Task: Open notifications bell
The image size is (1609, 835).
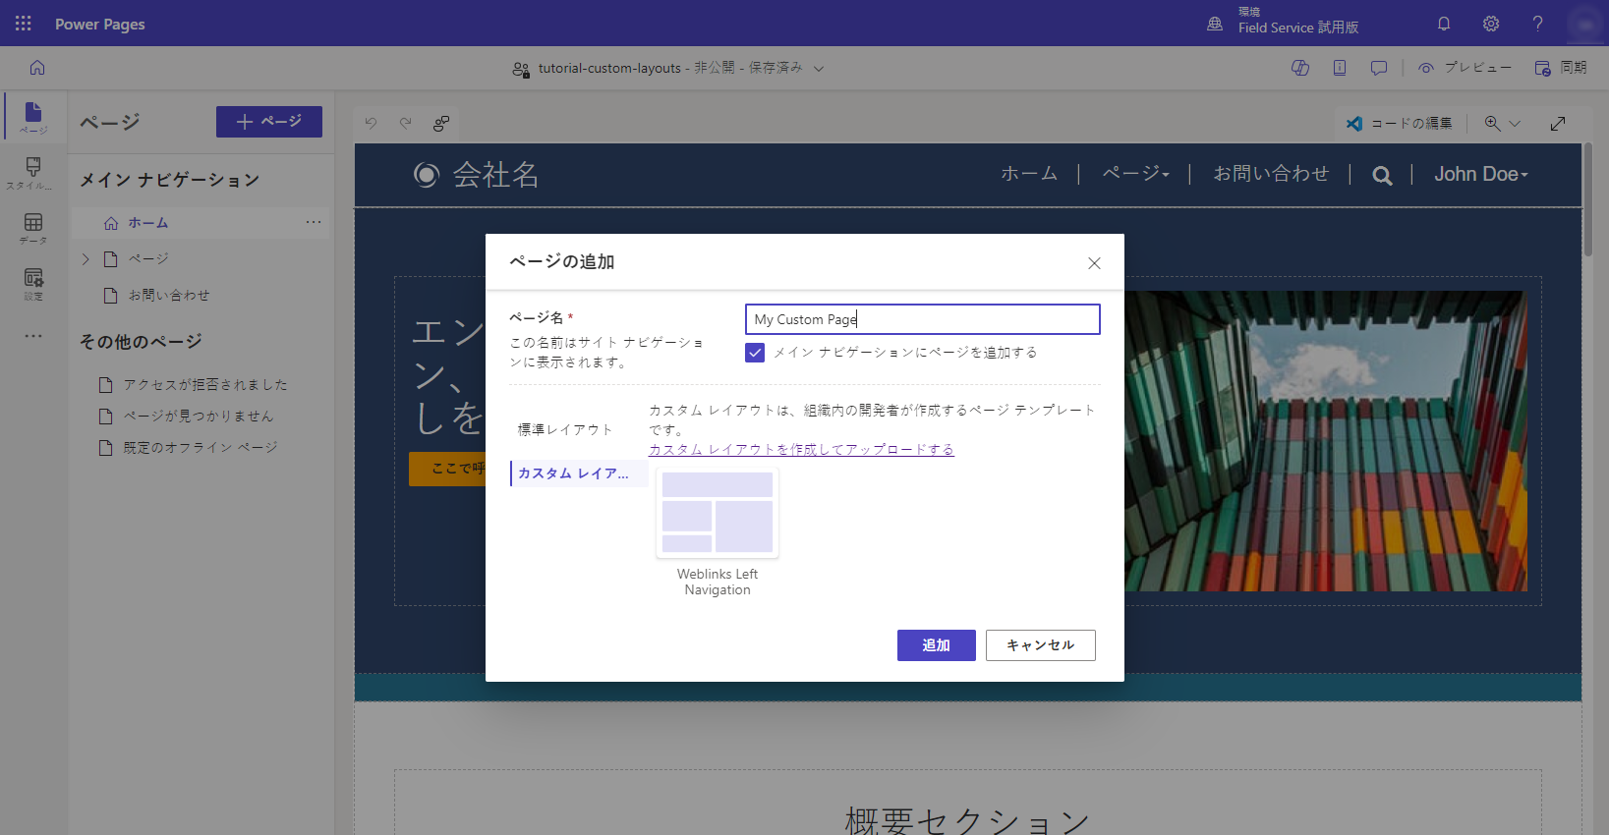Action: pyautogui.click(x=1444, y=24)
